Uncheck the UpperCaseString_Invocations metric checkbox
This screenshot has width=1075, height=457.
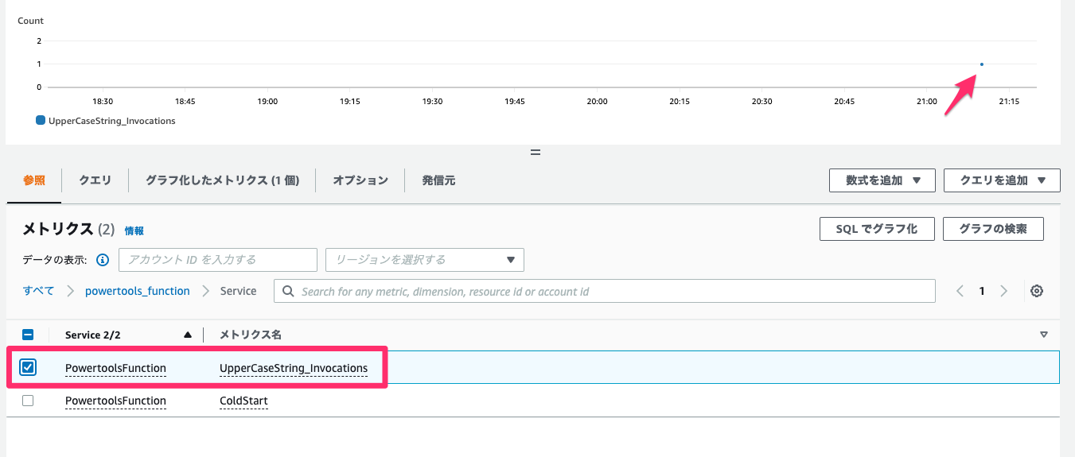coord(28,367)
